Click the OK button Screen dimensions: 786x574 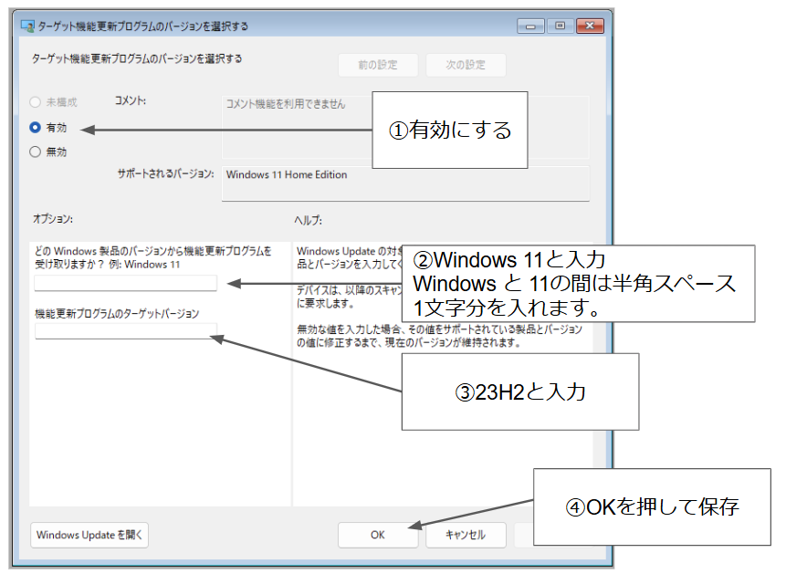(377, 535)
